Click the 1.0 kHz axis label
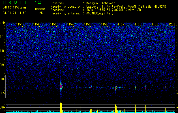The width and height of the screenshot is (178, 113). pos(3,51)
